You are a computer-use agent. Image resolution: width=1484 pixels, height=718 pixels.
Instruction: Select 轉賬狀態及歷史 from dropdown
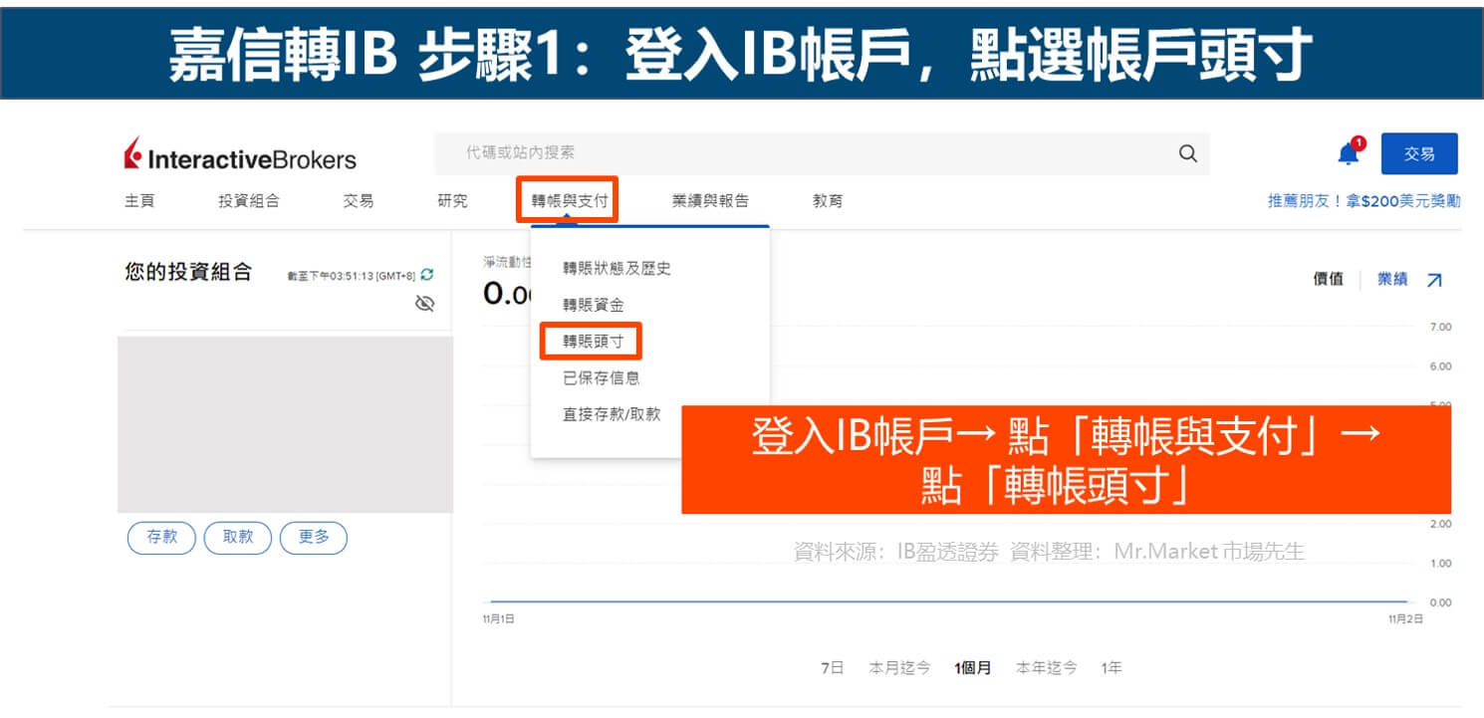pos(617,269)
